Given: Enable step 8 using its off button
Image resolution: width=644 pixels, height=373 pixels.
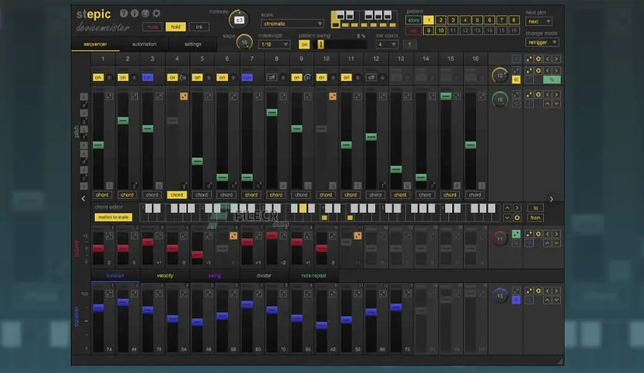Looking at the screenshot, I should (x=271, y=77).
